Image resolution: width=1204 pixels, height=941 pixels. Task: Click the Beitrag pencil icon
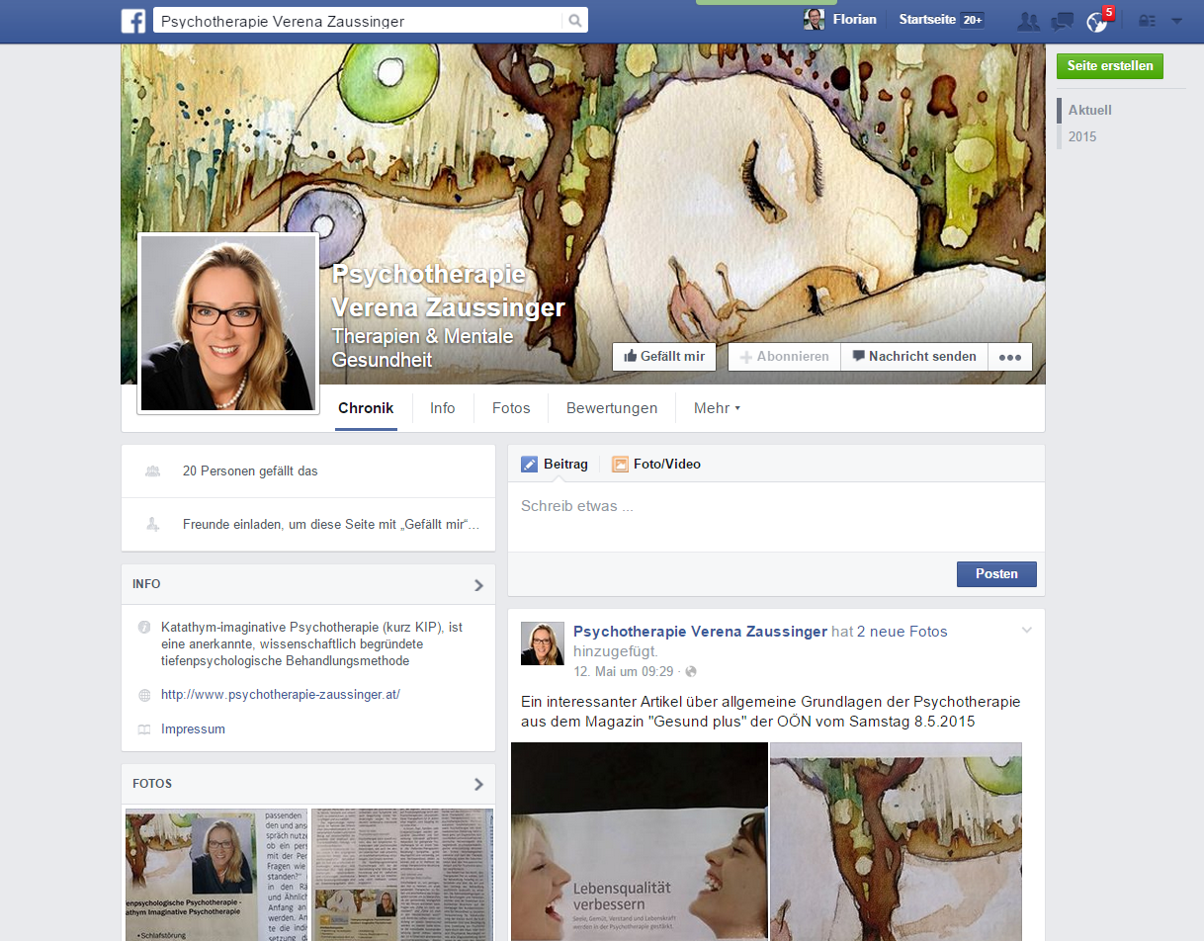pos(529,464)
